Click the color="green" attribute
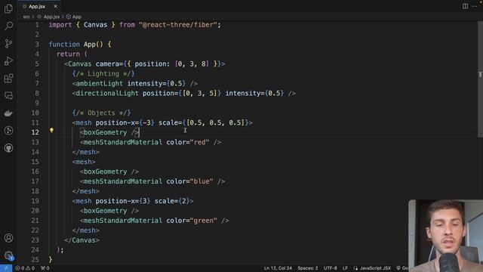Viewport: 483px width, 272px height. tap(192, 221)
